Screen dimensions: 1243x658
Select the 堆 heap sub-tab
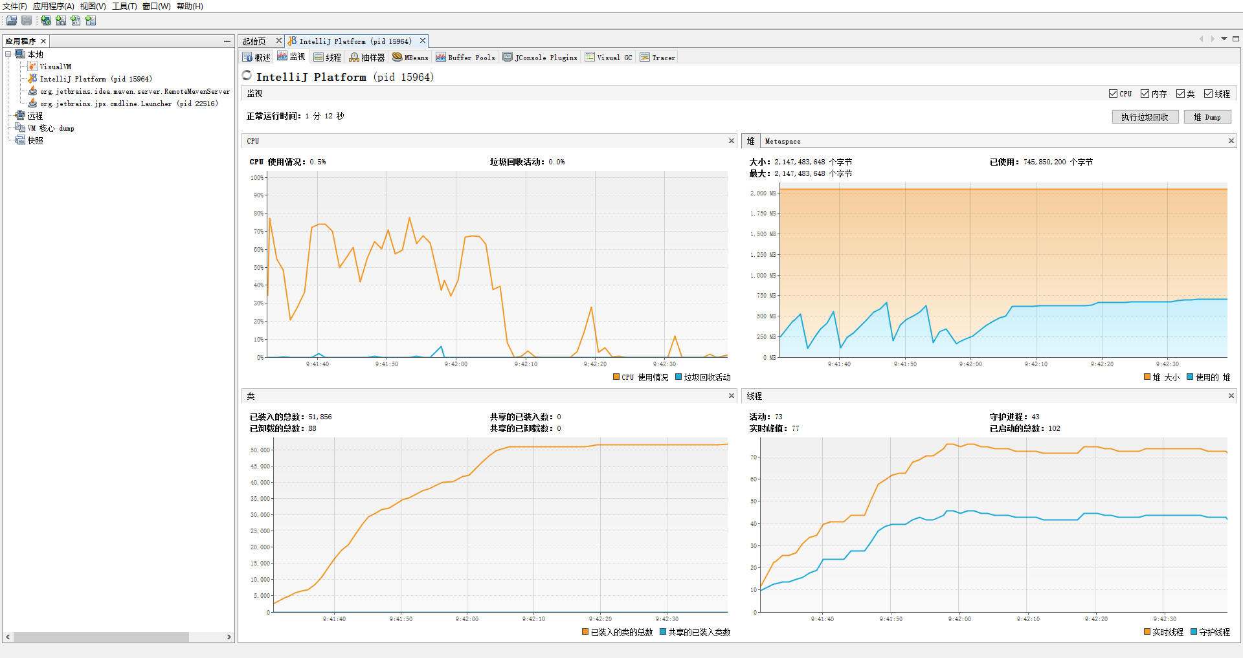coord(750,141)
